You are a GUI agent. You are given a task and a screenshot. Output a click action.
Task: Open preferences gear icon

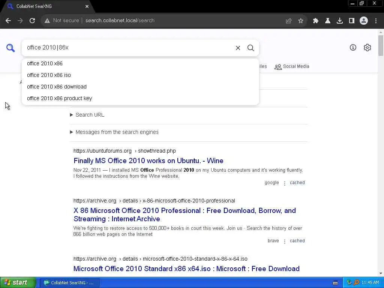point(367,48)
